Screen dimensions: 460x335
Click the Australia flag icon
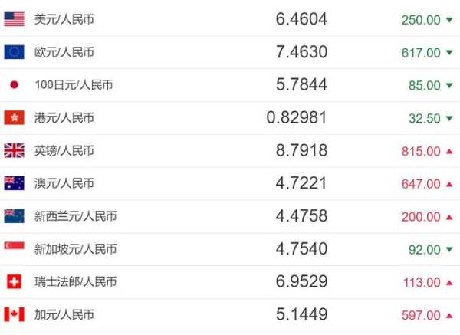[x=14, y=184]
